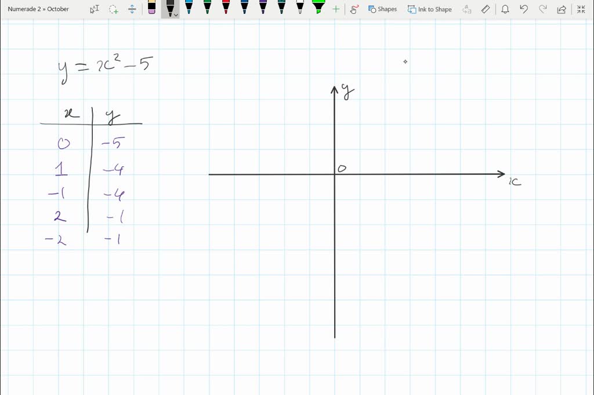This screenshot has width=594, height=395.
Task: Show the ruler tool
Action: point(486,9)
